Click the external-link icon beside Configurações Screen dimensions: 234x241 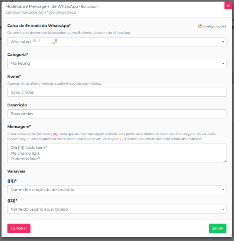tap(200, 26)
